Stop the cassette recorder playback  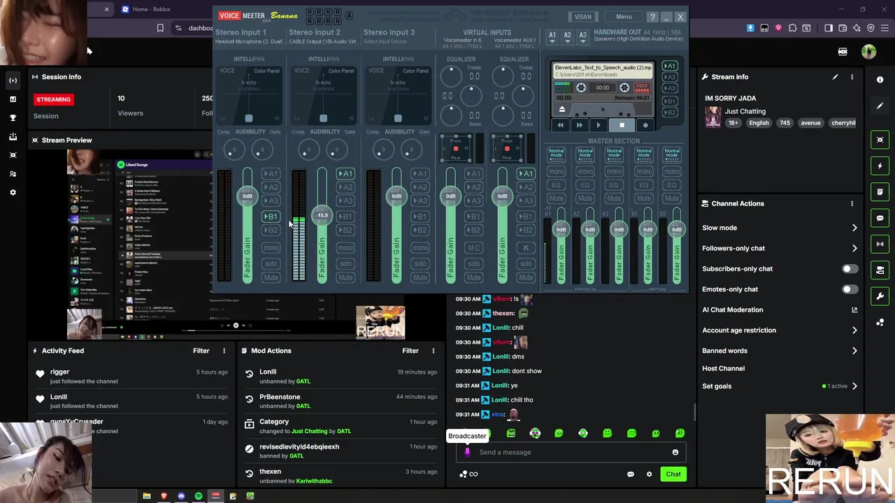click(622, 125)
